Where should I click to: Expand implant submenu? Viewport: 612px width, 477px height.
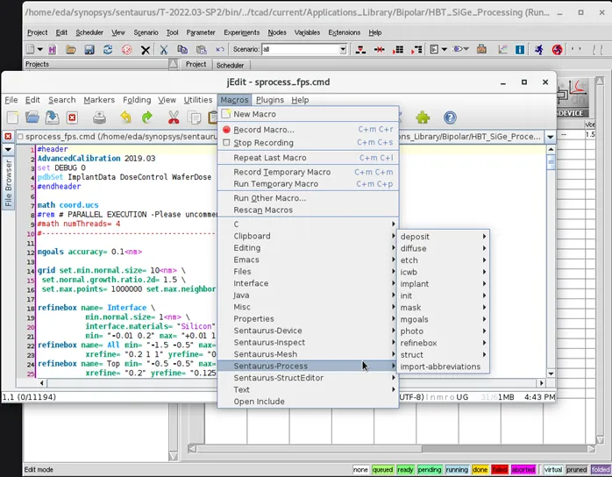(x=443, y=284)
